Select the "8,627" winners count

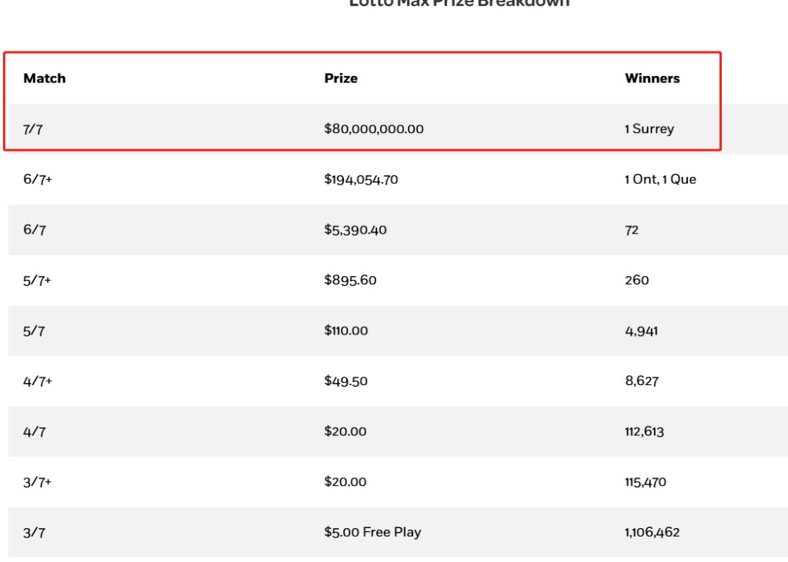[642, 381]
